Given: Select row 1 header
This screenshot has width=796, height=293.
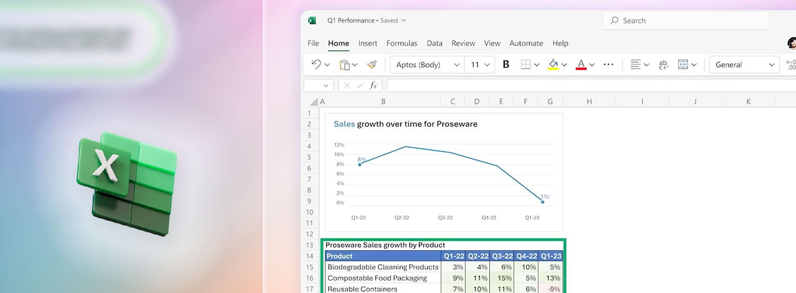Looking at the screenshot, I should [x=309, y=113].
